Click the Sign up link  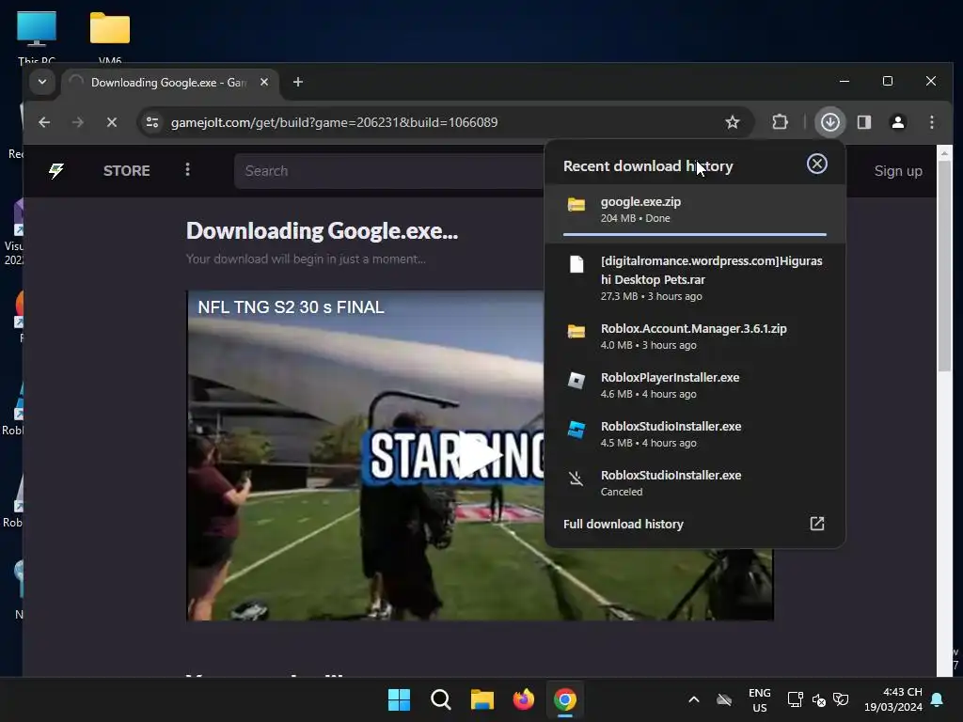[898, 171]
